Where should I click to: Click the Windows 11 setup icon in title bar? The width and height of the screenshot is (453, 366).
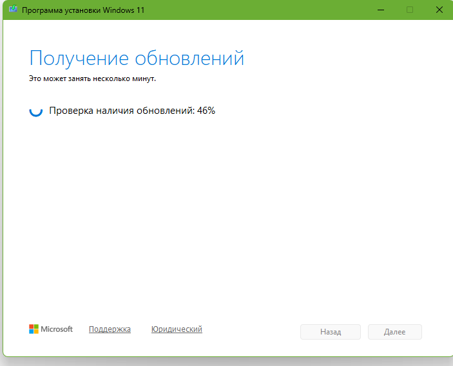pos(13,9)
